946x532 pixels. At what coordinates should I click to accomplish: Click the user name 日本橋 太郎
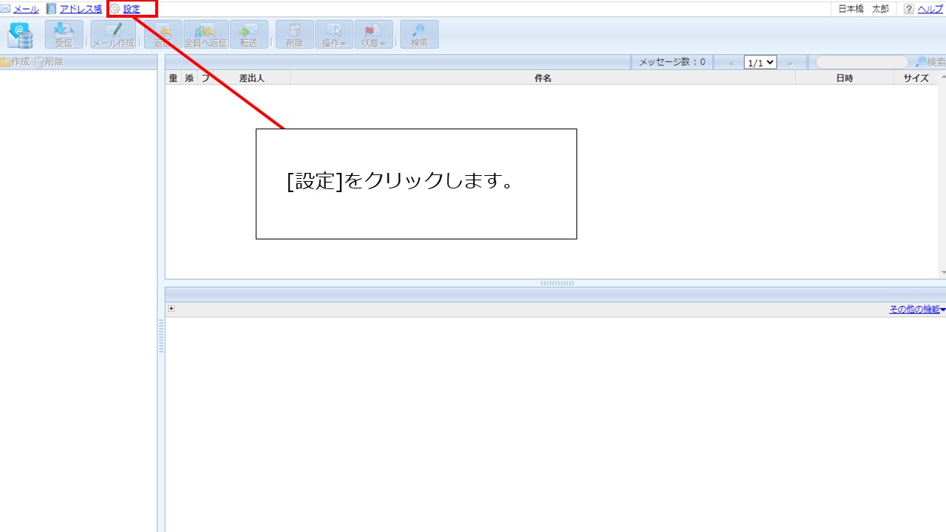(863, 9)
